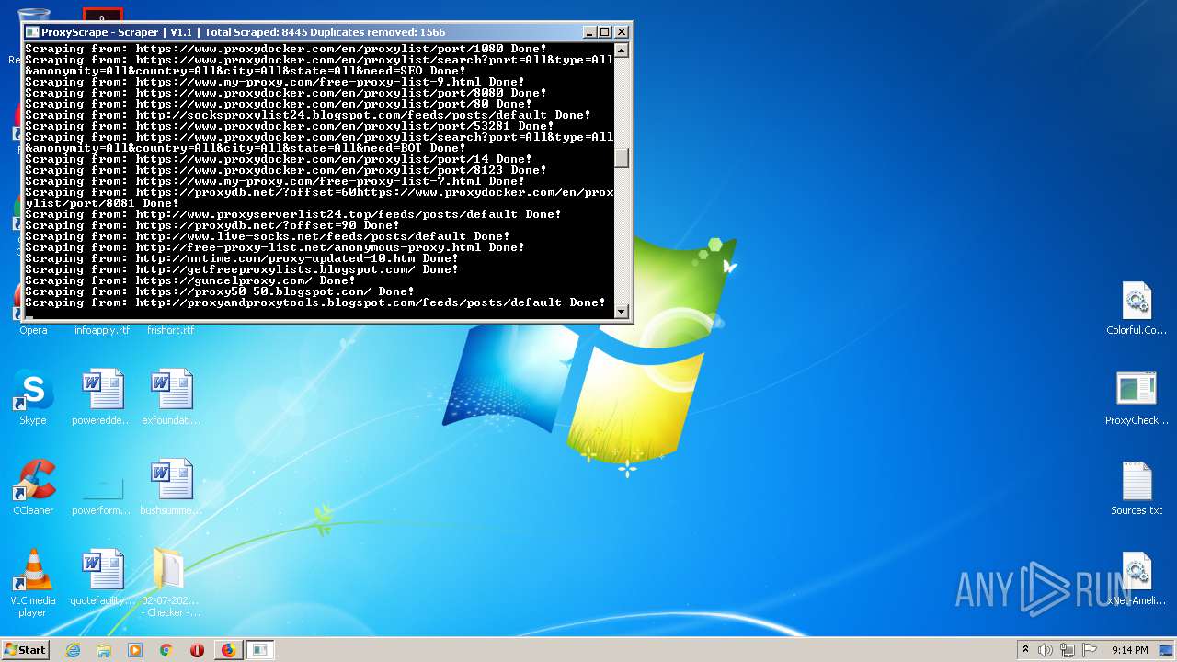
Task: Click the my-proxy.com free-proxy-list-9 line
Action: [275, 82]
